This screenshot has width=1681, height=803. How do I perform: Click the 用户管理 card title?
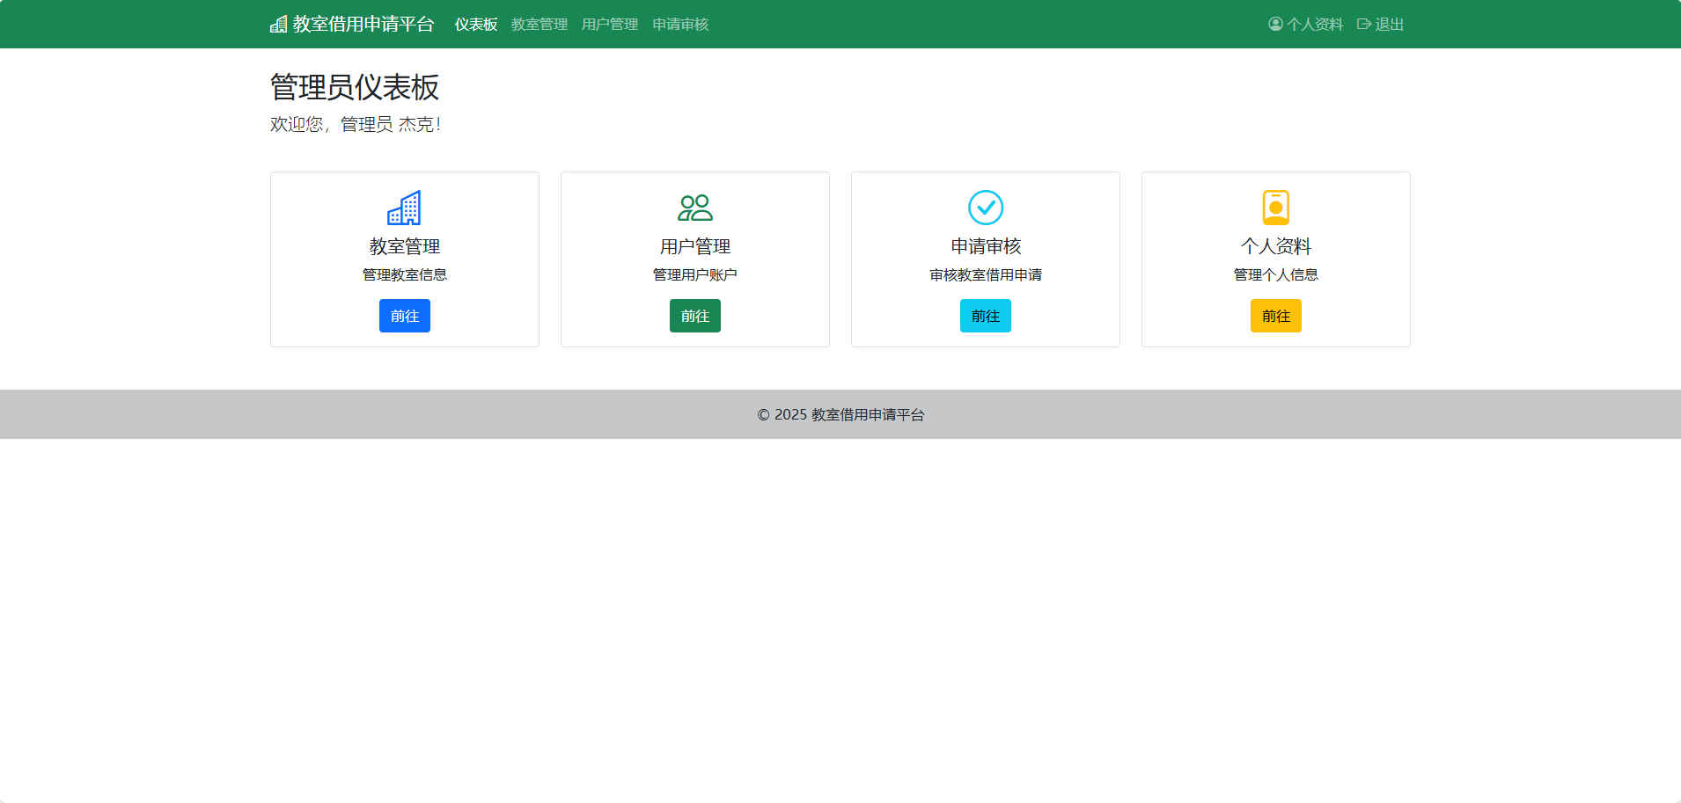pos(695,246)
